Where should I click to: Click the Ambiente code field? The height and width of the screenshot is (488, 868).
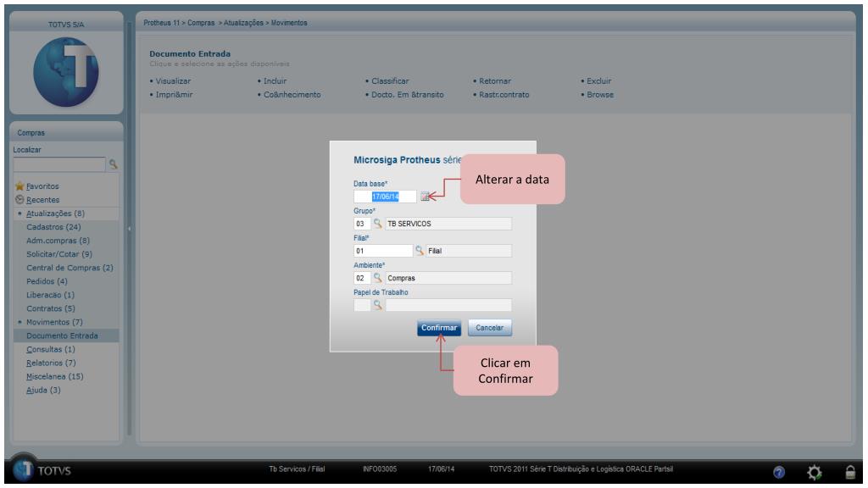pos(362,278)
